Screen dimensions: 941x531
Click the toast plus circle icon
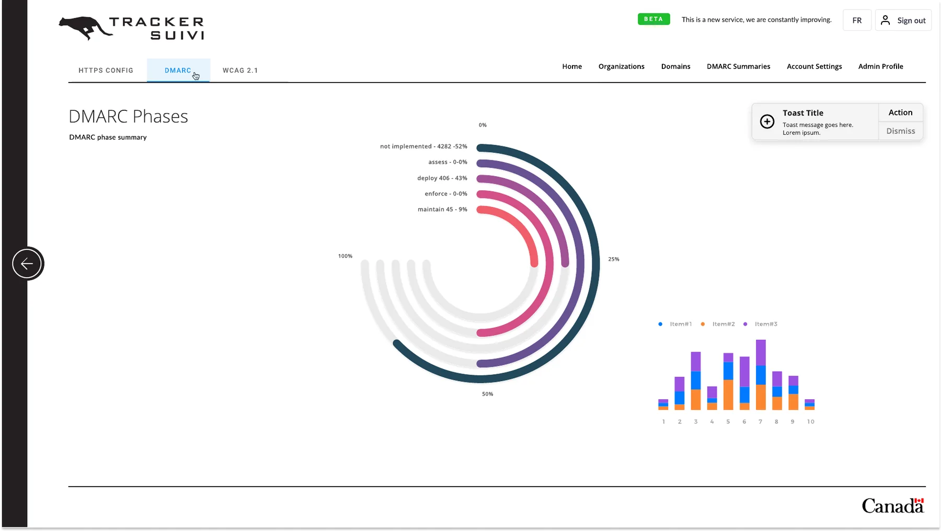point(767,121)
